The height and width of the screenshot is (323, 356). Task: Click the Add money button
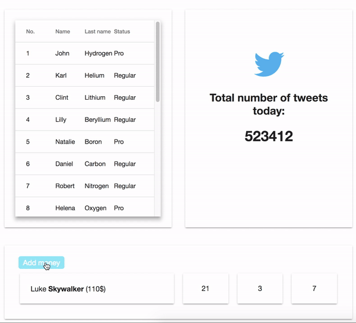click(x=42, y=262)
